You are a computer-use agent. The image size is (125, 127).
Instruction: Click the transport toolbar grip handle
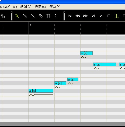tap(64, 16)
